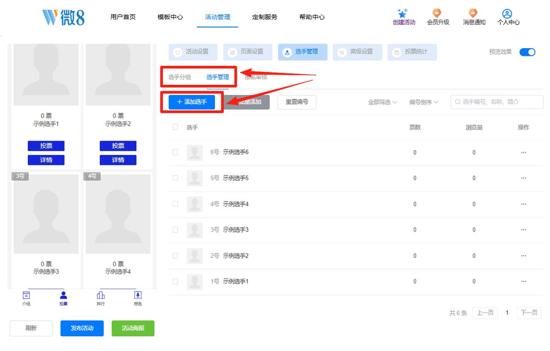Open actions menu for 示例选手4
The image size is (550, 351).
click(523, 204)
